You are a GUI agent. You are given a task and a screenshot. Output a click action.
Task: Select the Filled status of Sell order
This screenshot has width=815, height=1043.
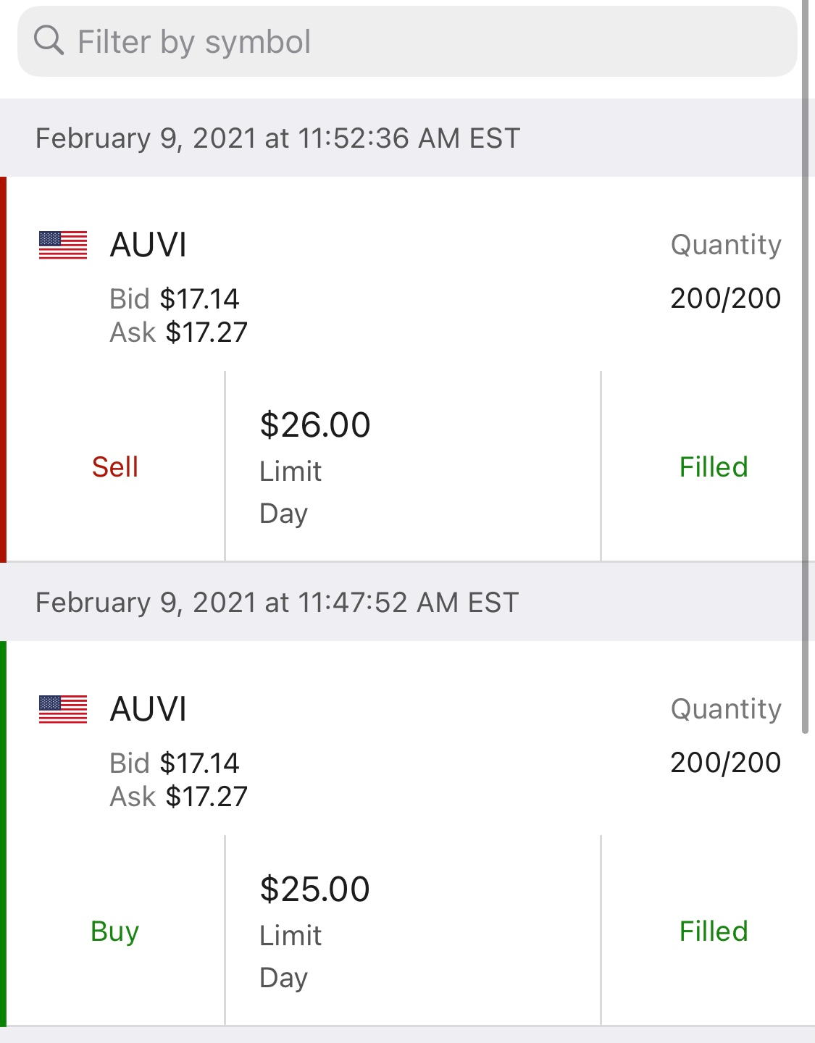[713, 467]
